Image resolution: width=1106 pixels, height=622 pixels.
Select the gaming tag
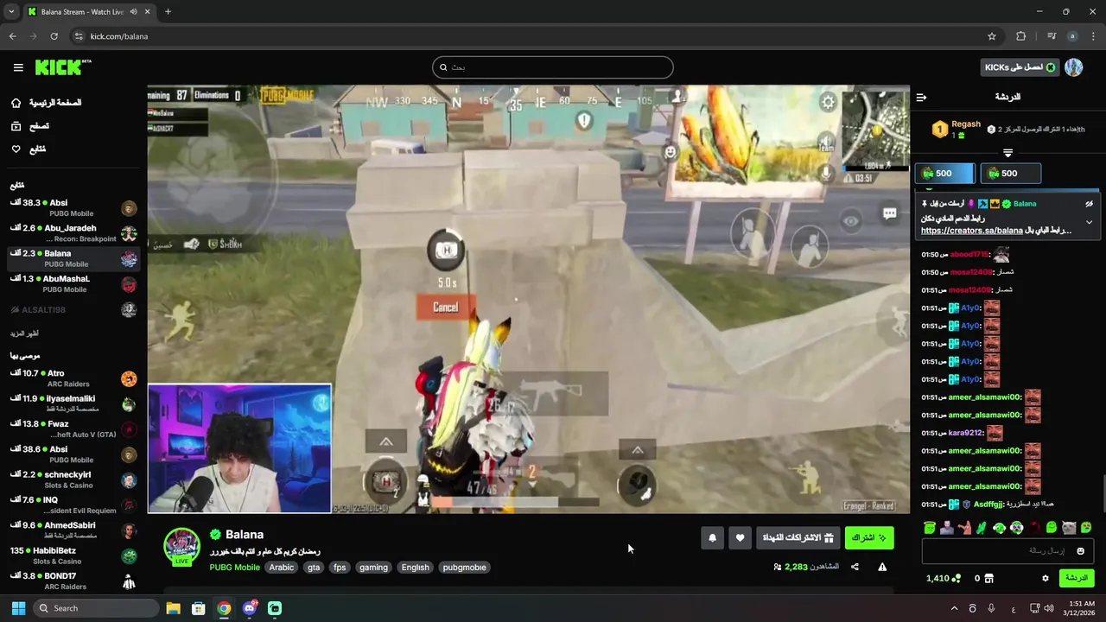point(373,568)
